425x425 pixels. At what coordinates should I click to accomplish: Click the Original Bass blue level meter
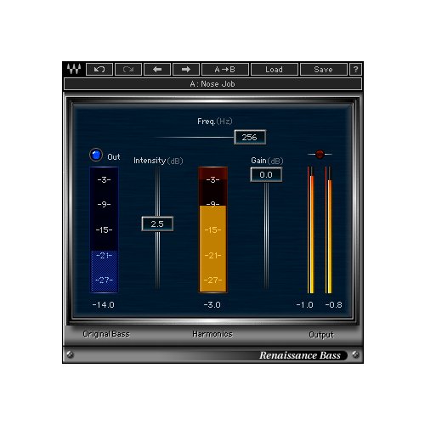[104, 229]
